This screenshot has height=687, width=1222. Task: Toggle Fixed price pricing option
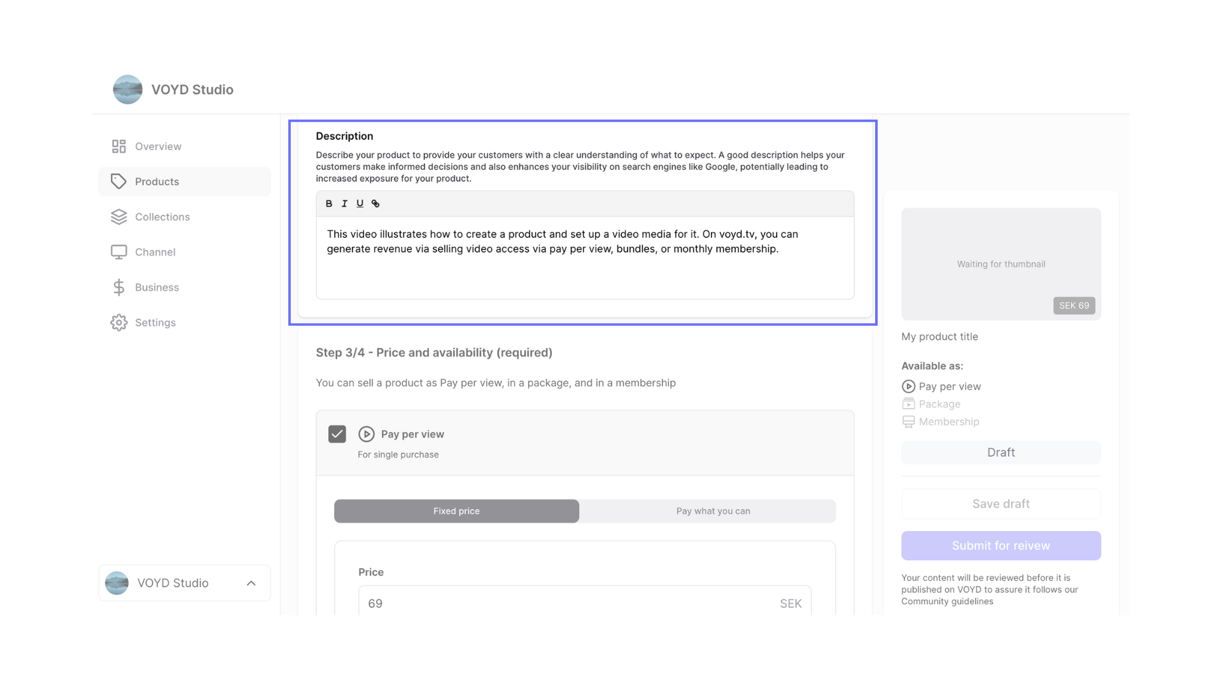(456, 510)
